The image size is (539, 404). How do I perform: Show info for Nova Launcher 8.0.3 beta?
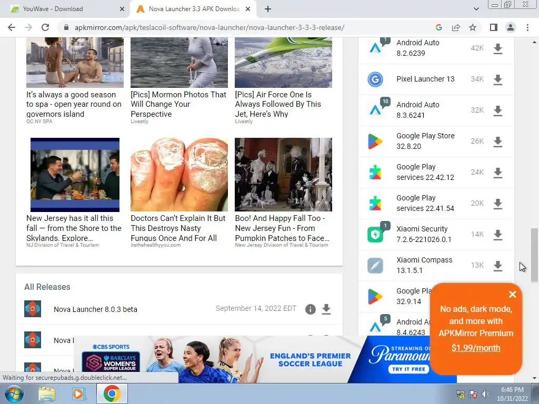(310, 309)
